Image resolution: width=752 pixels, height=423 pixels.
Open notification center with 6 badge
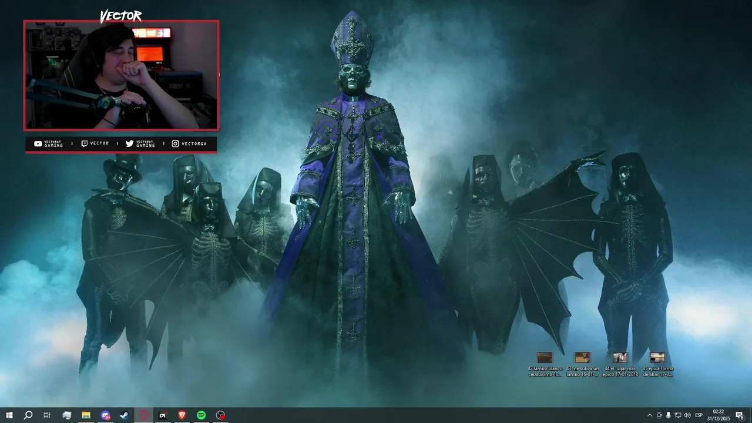click(740, 415)
